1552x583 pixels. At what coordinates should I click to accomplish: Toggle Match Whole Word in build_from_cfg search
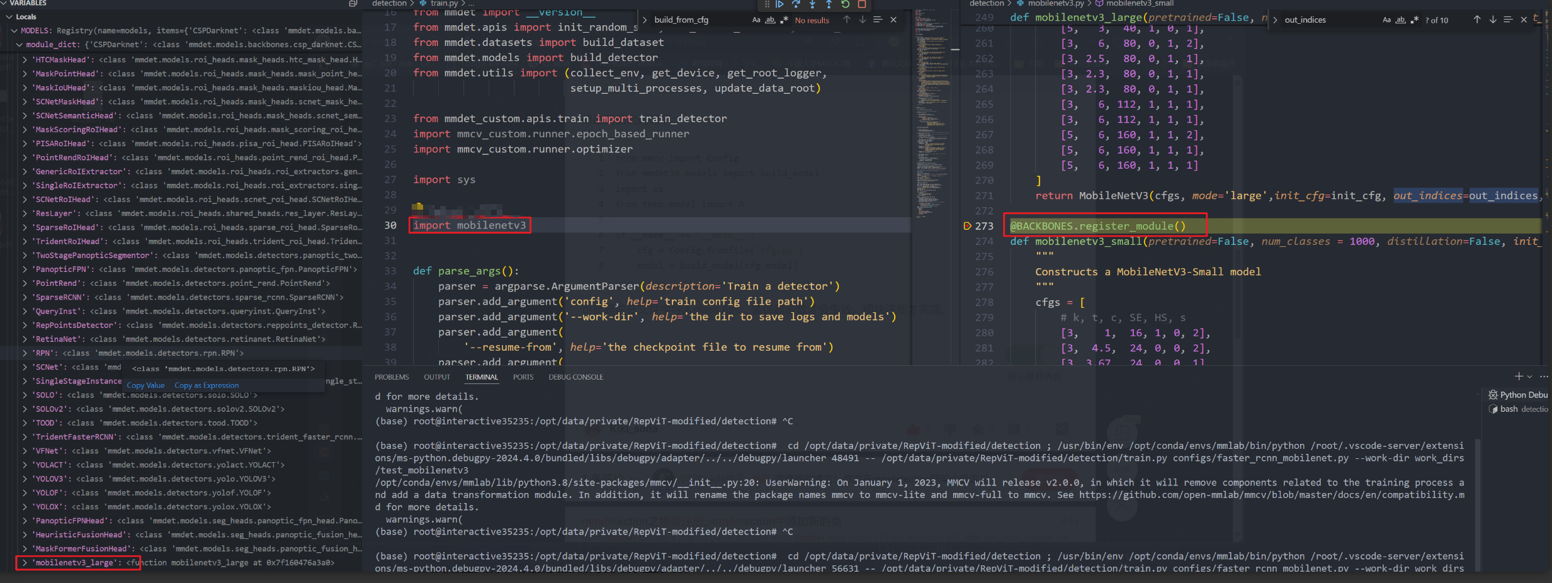770,20
